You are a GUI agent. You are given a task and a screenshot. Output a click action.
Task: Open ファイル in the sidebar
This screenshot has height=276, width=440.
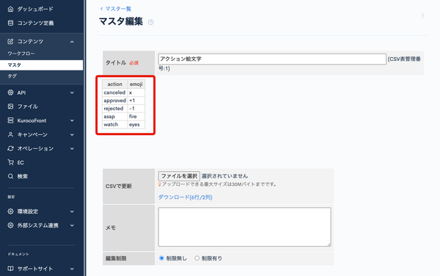[28, 106]
